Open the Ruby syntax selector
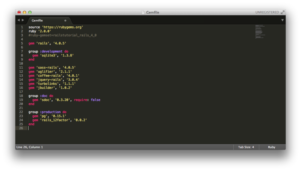 272,147
